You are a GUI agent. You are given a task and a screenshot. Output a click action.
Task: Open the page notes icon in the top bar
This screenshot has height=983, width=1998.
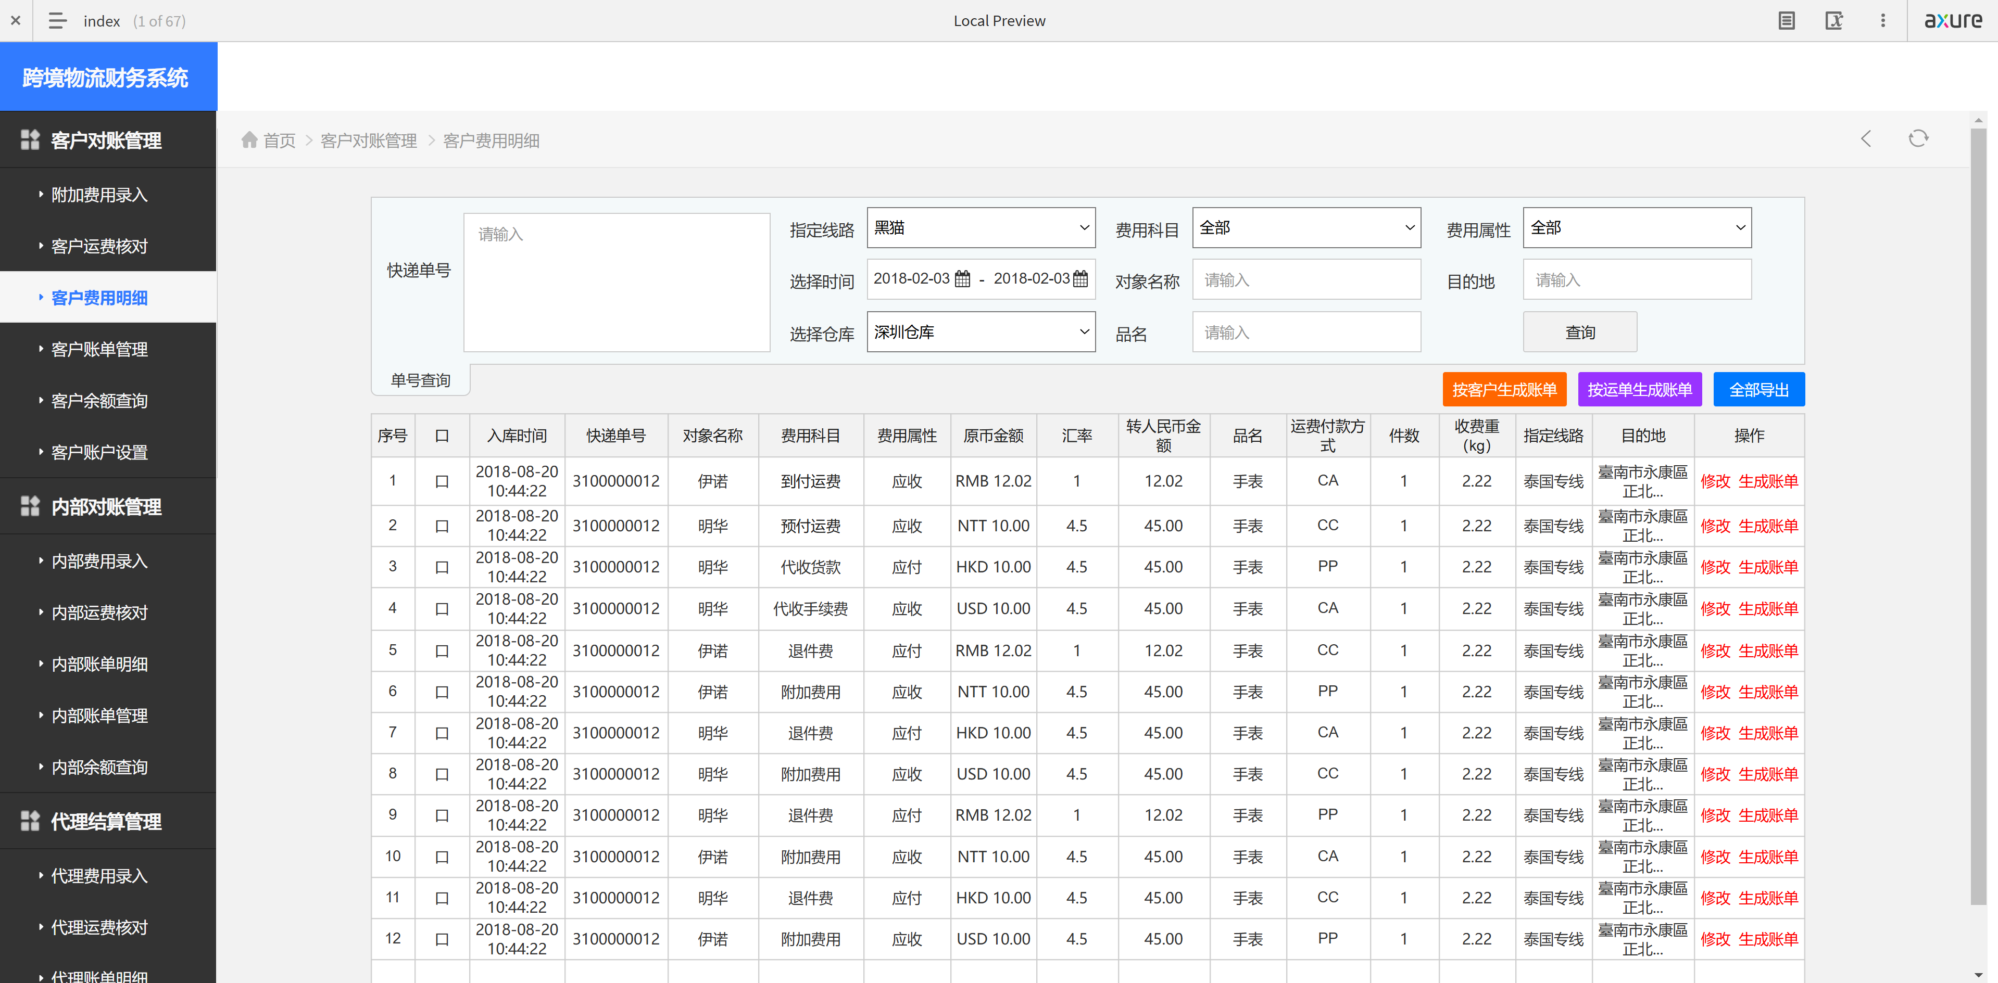click(x=1786, y=21)
